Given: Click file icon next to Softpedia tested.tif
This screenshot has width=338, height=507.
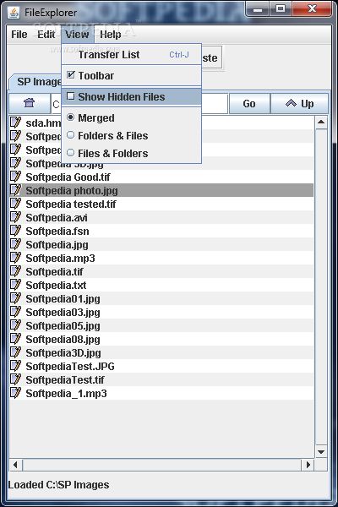Looking at the screenshot, I should coord(15,204).
